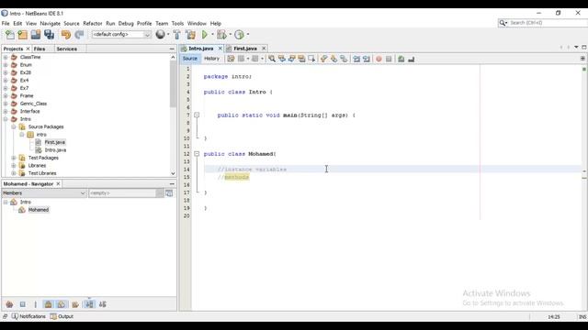Screen dimensions: 588x330
Task: Click the New Project toolbar icon
Action: (22, 35)
